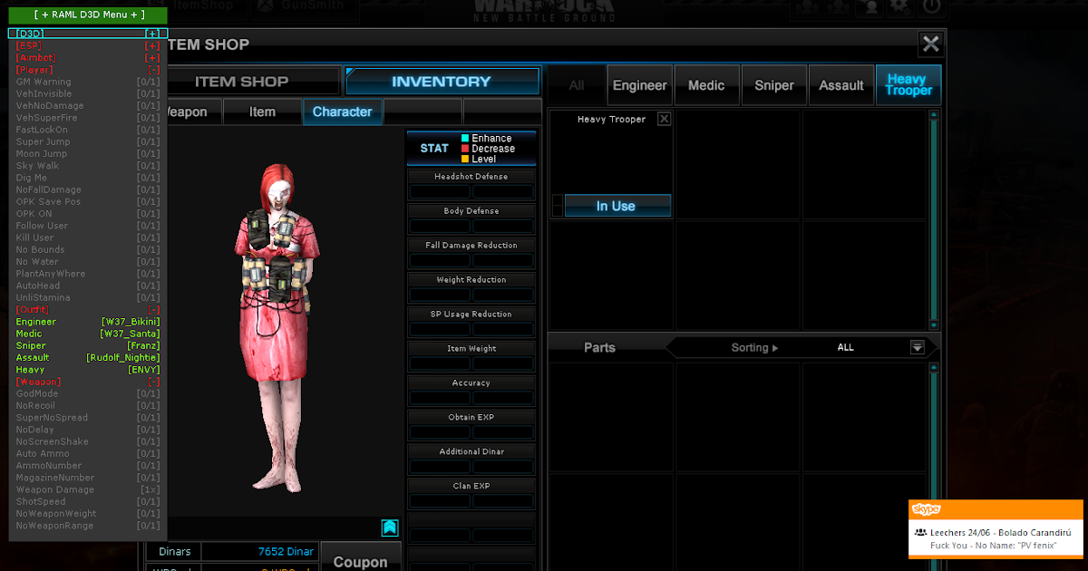Toggle VehInvisible hack option
The image size is (1088, 571).
click(x=88, y=93)
